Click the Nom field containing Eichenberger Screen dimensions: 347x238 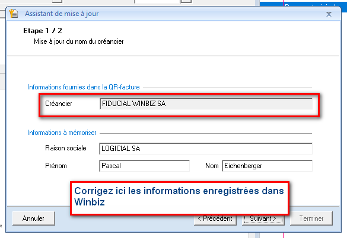(267, 166)
